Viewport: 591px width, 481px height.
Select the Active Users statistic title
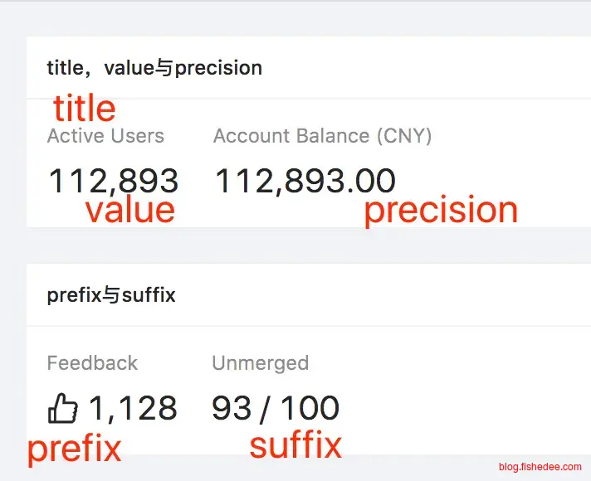[x=105, y=136]
